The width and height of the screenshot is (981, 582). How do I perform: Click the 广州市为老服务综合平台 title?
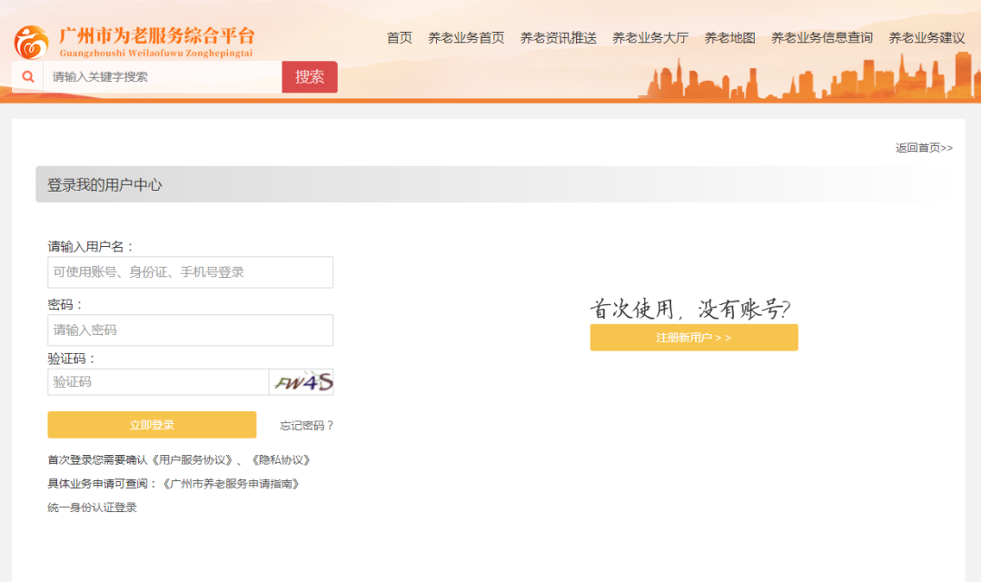pos(157,35)
